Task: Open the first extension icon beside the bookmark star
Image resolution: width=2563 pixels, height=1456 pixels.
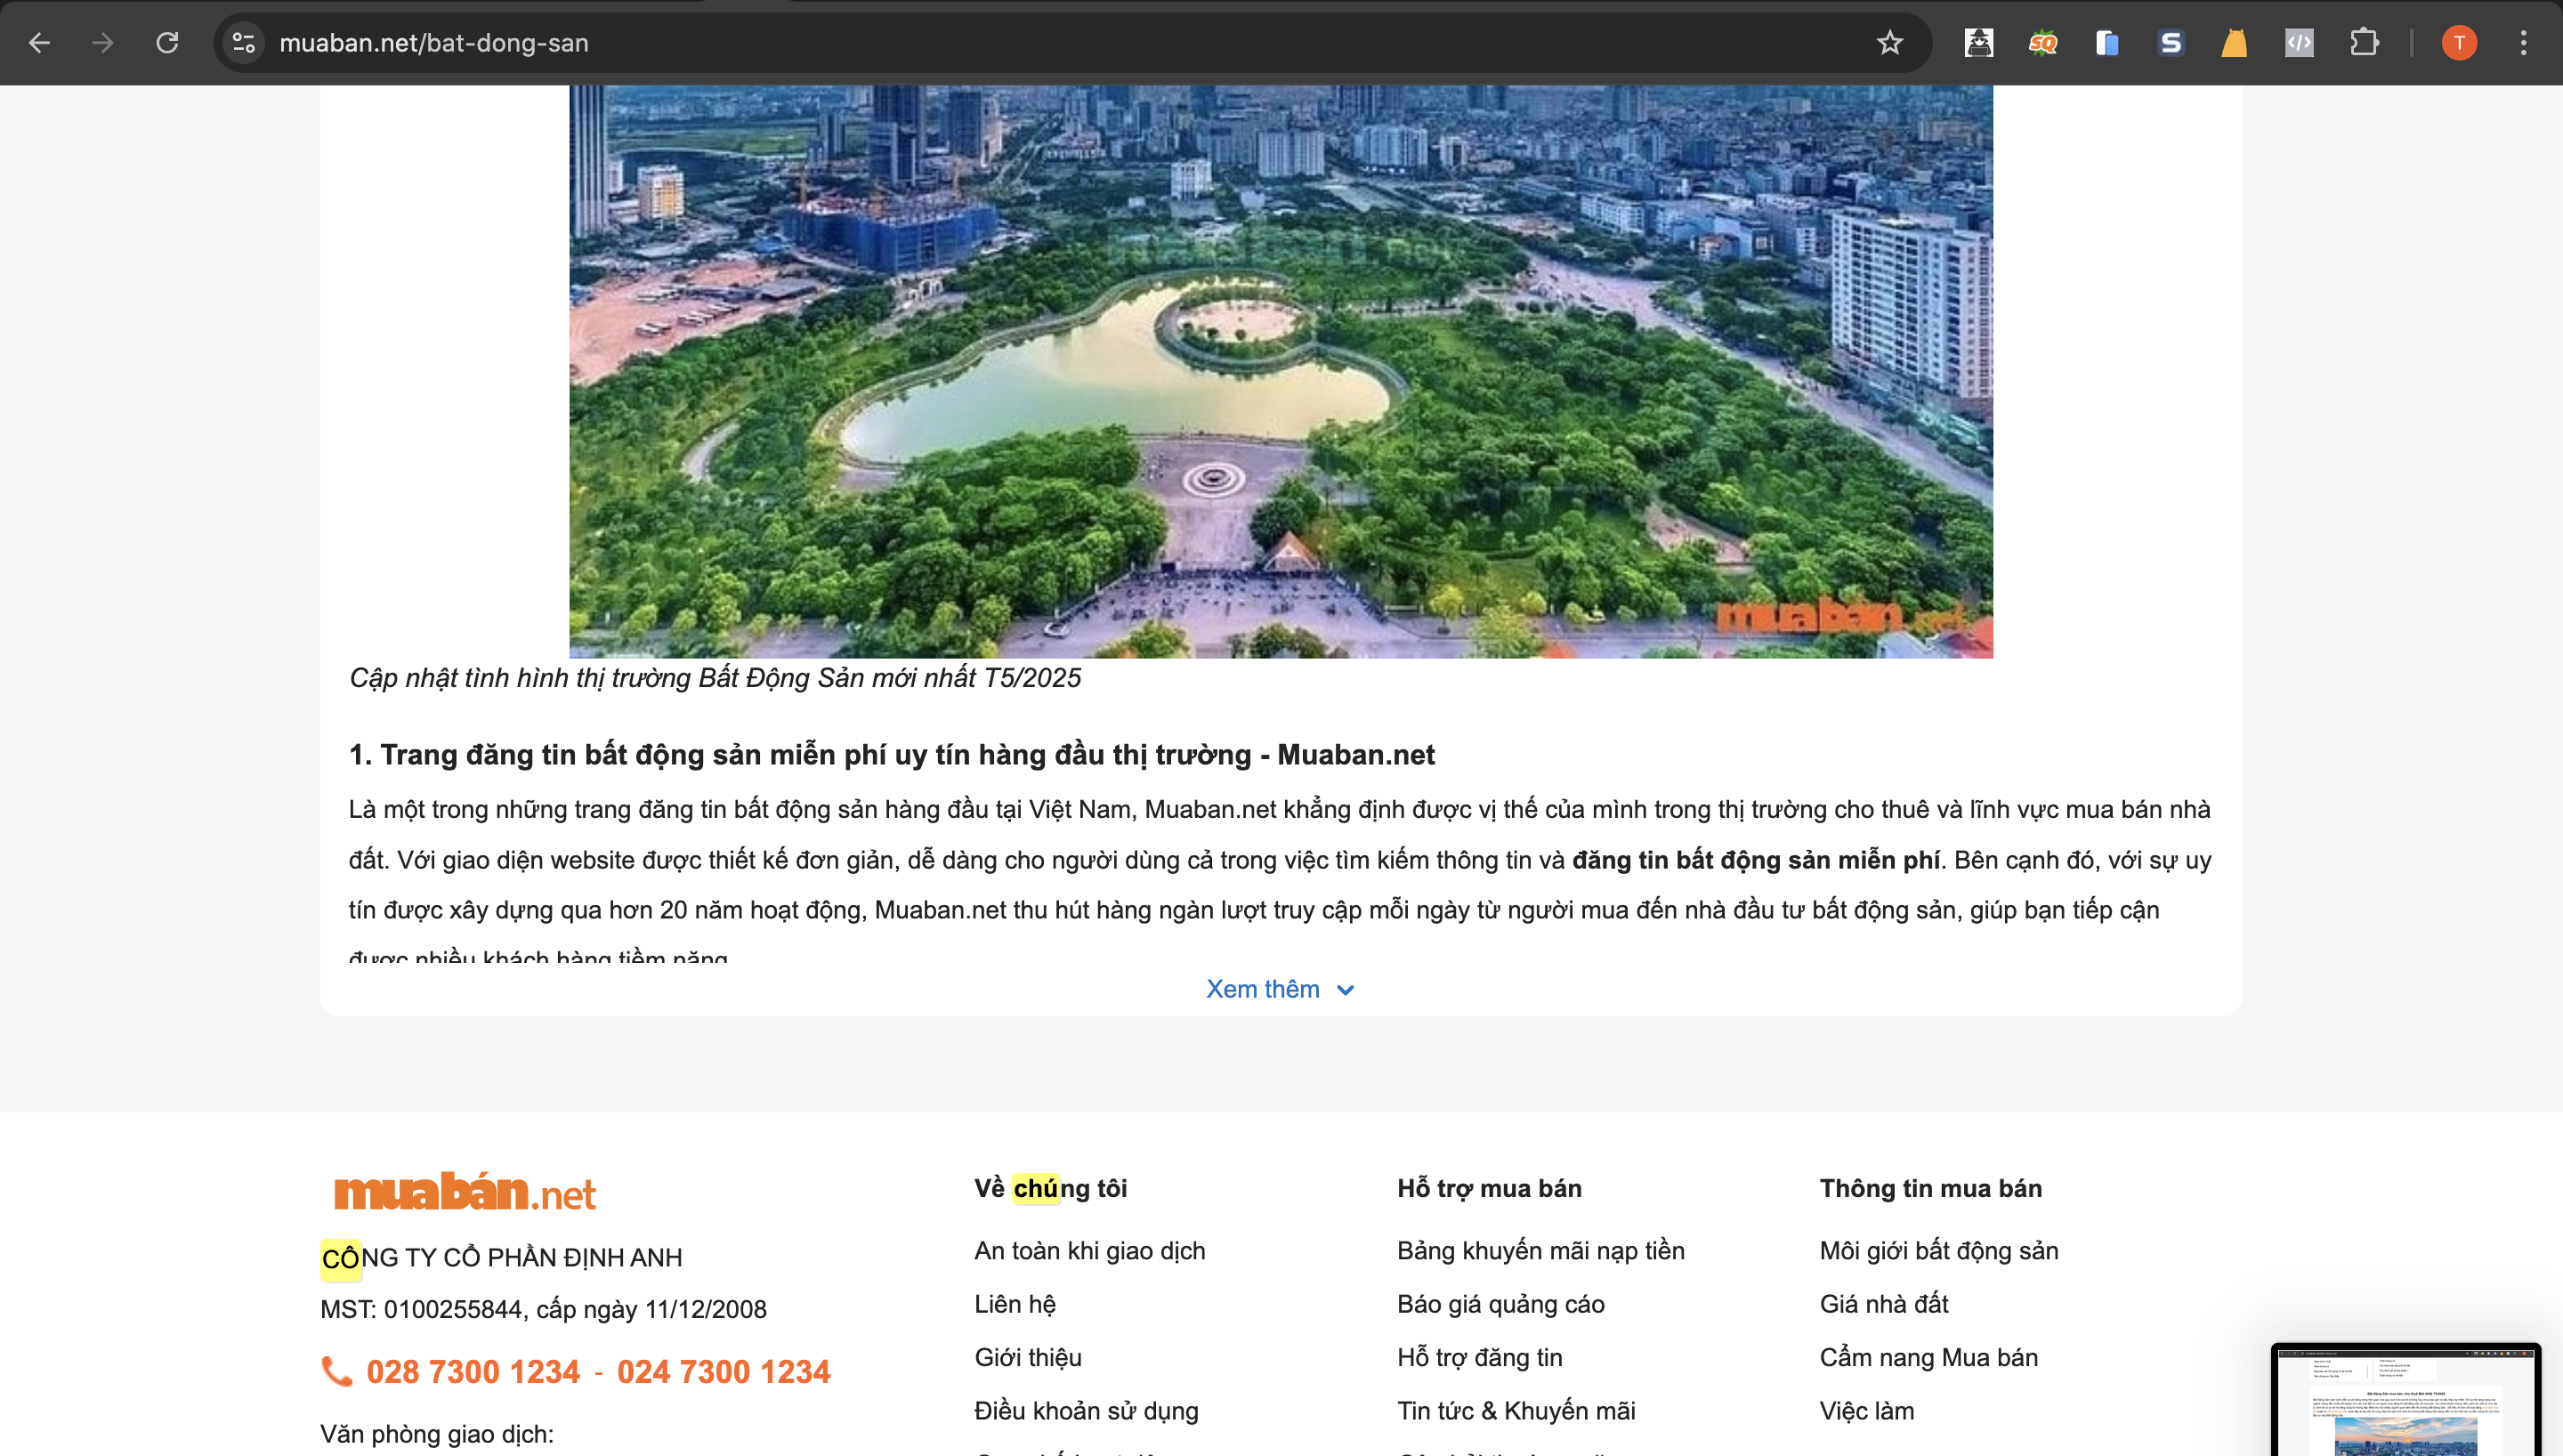Action: click(x=1978, y=43)
